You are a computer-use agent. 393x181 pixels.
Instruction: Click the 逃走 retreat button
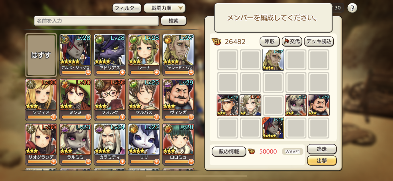point(322,149)
